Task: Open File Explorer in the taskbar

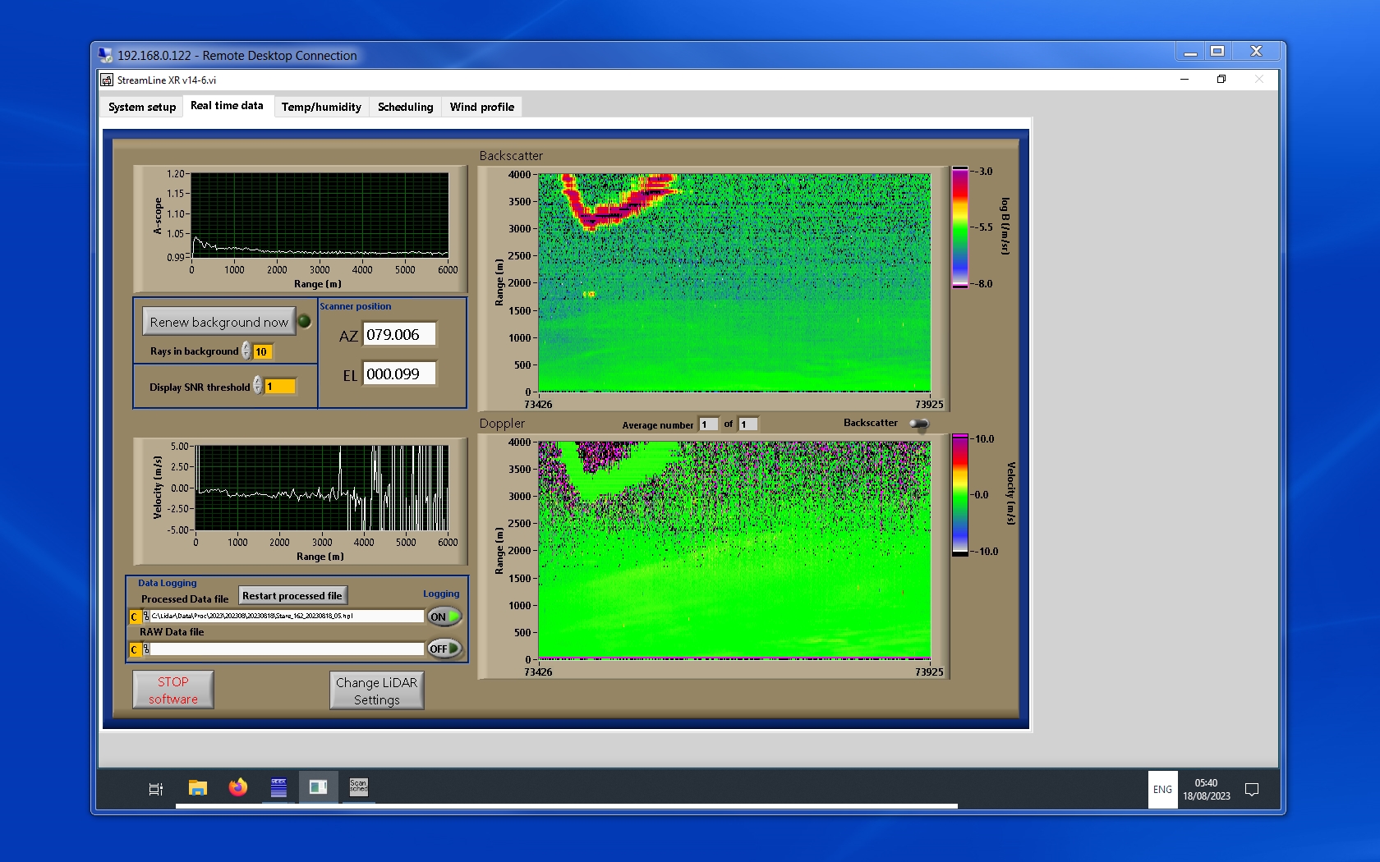Action: tap(198, 788)
